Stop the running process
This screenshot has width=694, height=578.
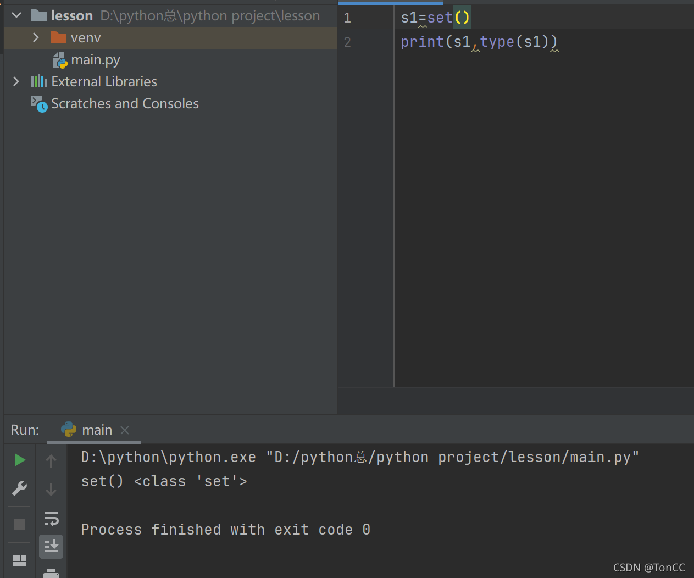(19, 525)
